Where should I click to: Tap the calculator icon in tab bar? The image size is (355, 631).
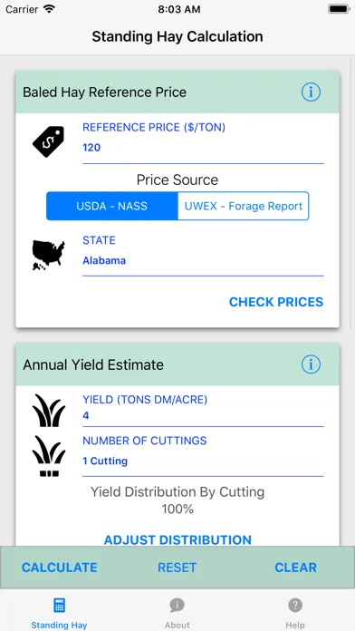pyautogui.click(x=59, y=606)
